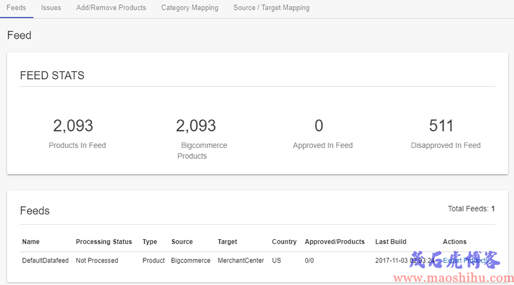Open the Add/Remove Products tab
The image size is (514, 285).
(111, 7)
